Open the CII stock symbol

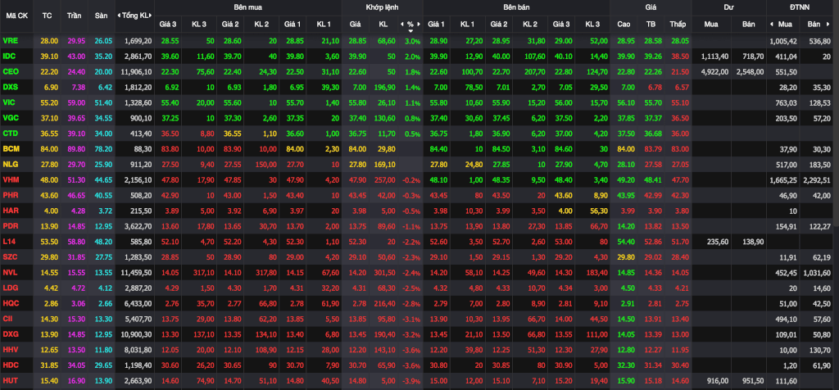click(8, 319)
